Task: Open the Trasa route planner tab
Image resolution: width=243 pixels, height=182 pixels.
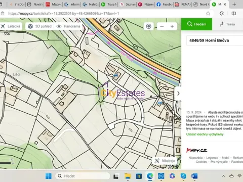Action: pyautogui.click(x=227, y=24)
